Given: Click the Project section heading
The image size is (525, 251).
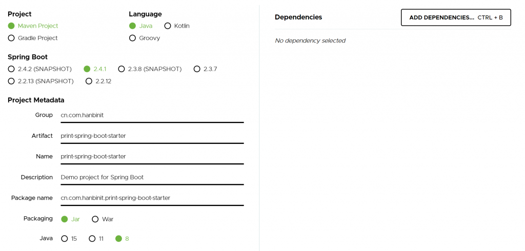Looking at the screenshot, I should click(x=19, y=14).
